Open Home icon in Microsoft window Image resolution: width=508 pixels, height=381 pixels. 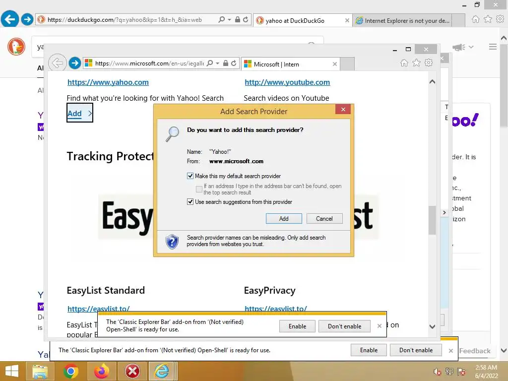tap(404, 63)
